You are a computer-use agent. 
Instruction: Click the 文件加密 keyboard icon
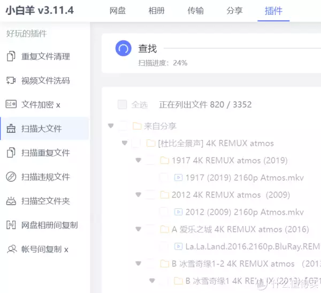click(x=11, y=104)
